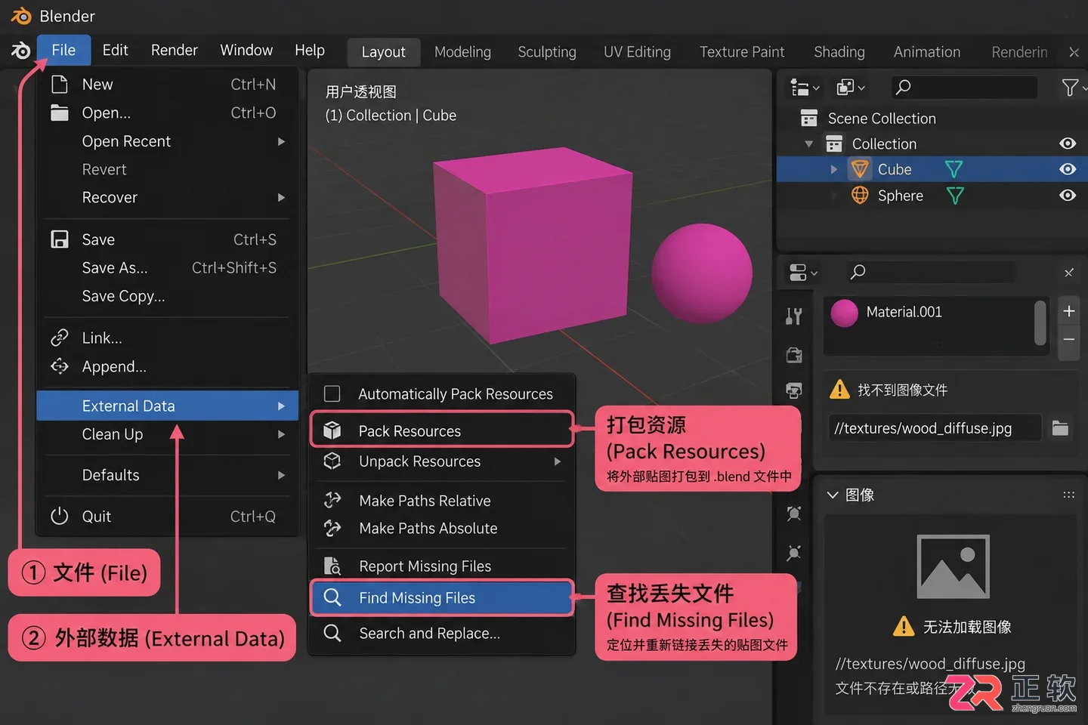1088x725 pixels.
Task: Select the Output properties tab icon
Action: 793,390
